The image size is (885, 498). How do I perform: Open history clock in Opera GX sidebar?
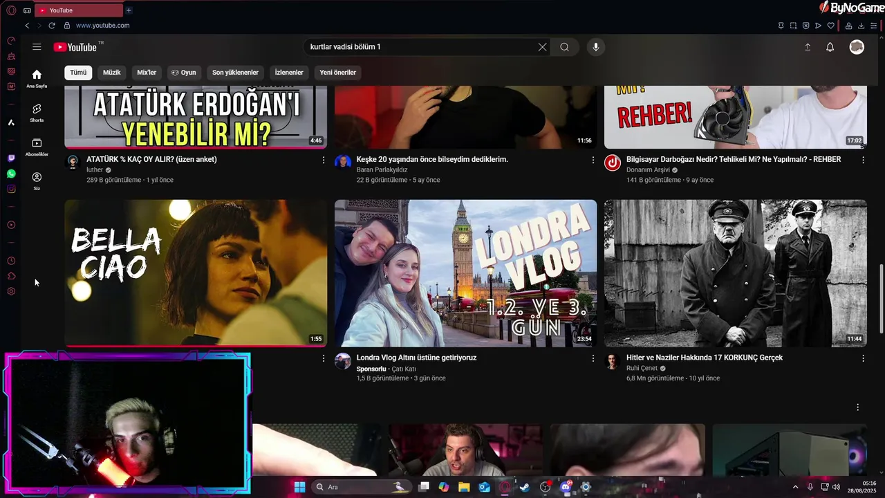[x=11, y=261]
